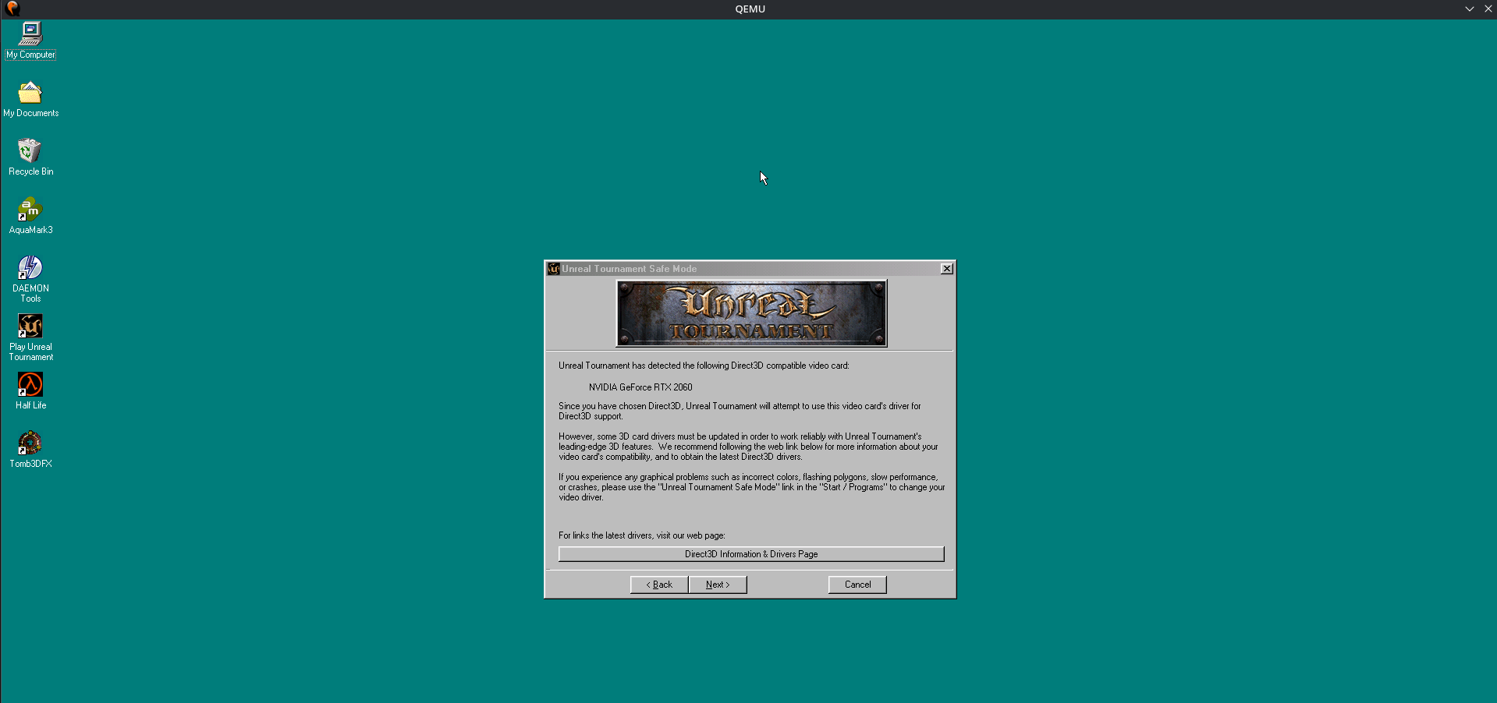Viewport: 1497px width, 703px height.
Task: Select the My Documents folder icon
Action: pyautogui.click(x=30, y=93)
